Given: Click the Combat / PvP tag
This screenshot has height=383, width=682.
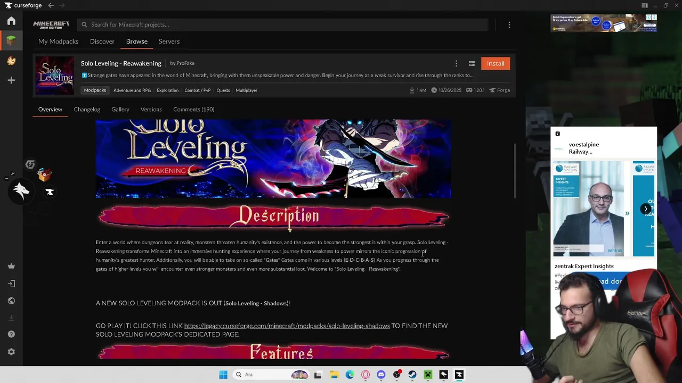Looking at the screenshot, I should tap(198, 90).
